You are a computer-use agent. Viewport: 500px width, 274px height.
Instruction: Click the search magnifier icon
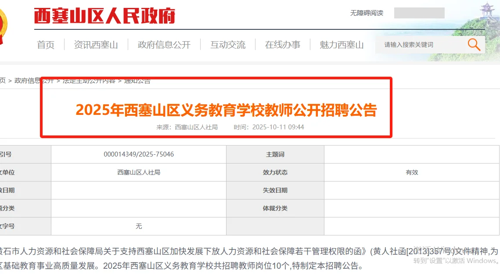point(473,44)
